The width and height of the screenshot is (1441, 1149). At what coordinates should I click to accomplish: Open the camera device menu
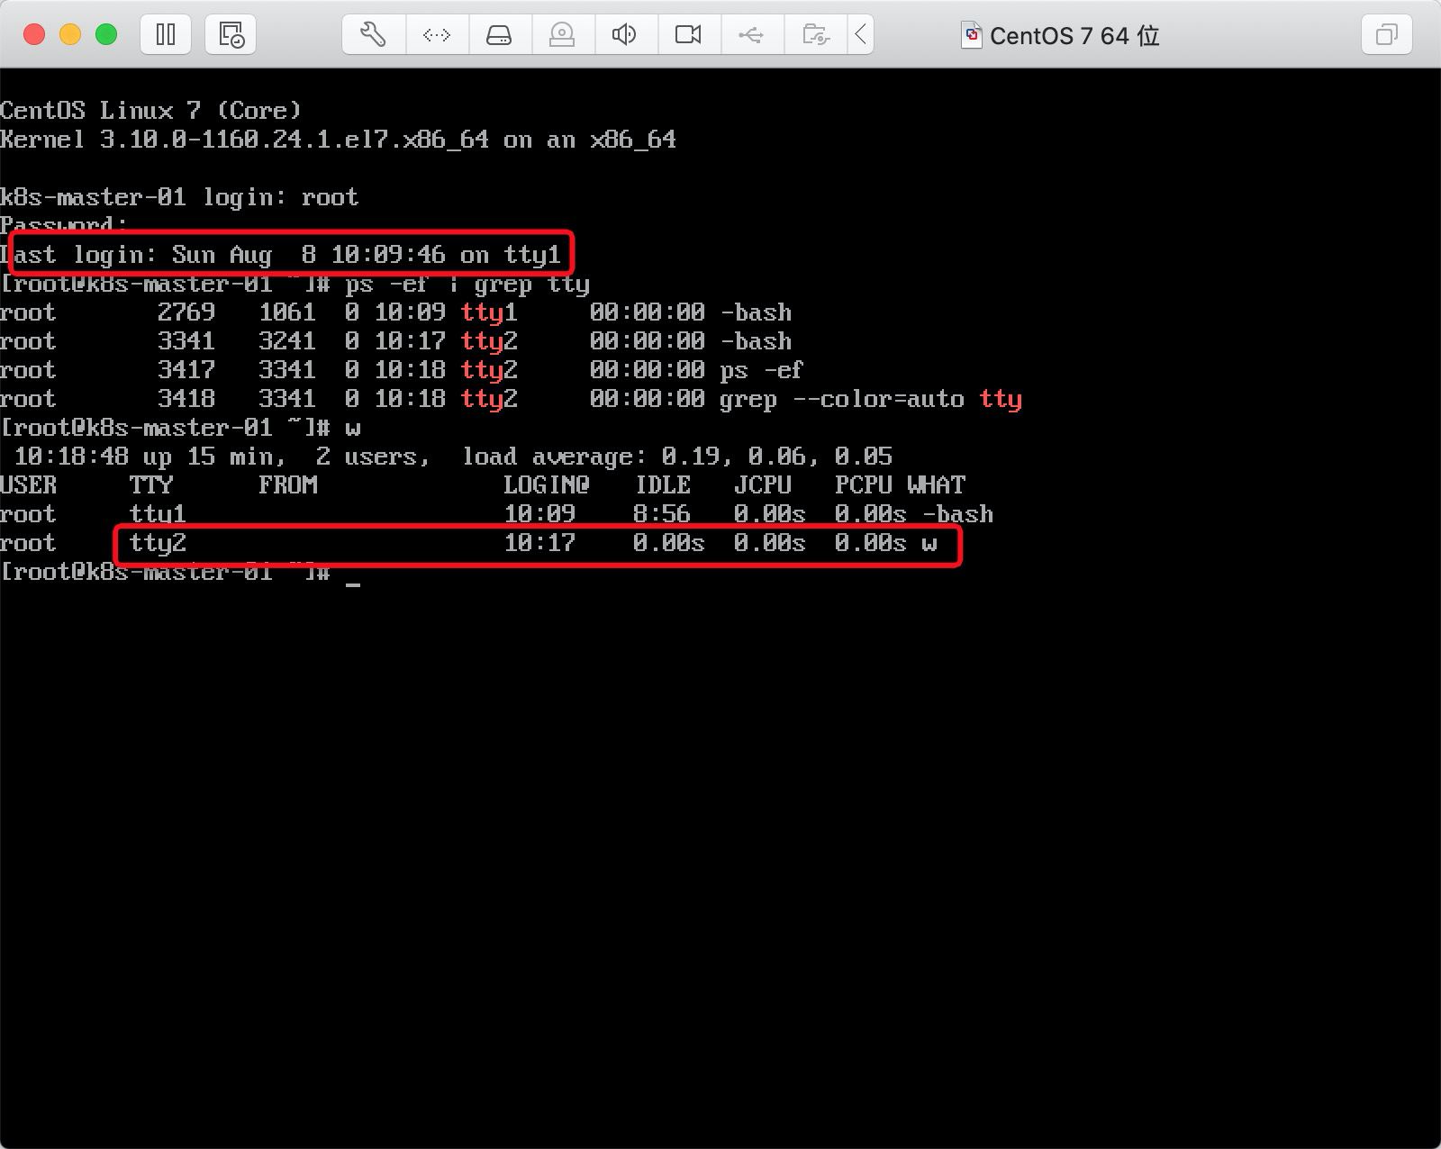(x=689, y=34)
